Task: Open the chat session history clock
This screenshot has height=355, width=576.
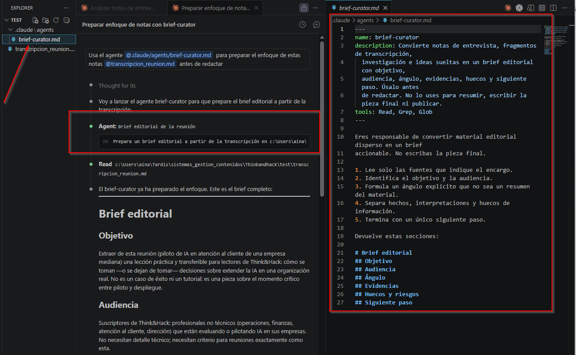Action: [303, 25]
